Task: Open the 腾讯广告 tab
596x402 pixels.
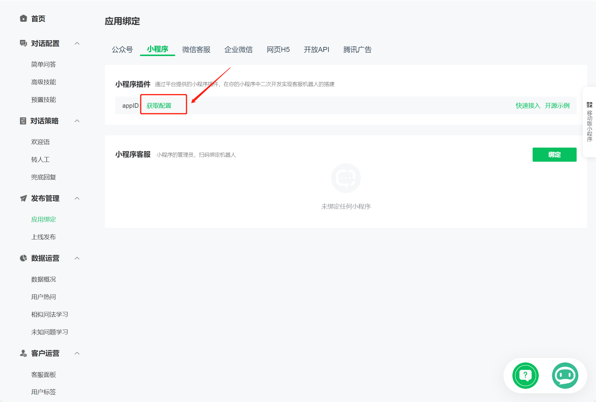Action: point(357,49)
